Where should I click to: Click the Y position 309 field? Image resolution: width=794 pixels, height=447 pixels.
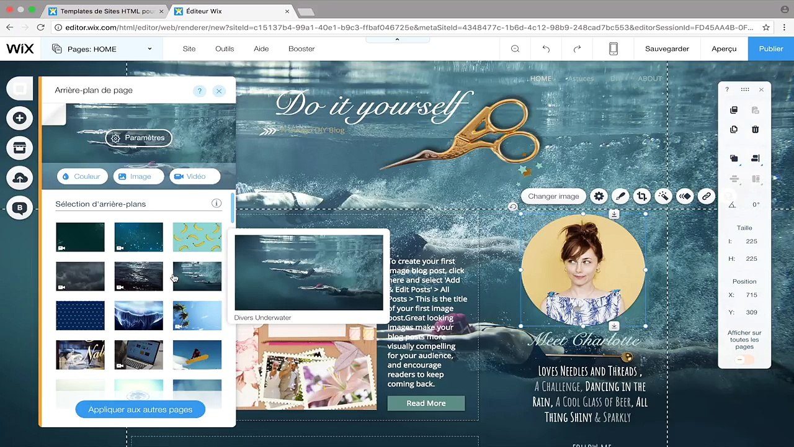(751, 312)
